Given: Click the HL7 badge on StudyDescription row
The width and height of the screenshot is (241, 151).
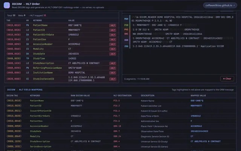Looking at the screenshot, I should point(113,63).
